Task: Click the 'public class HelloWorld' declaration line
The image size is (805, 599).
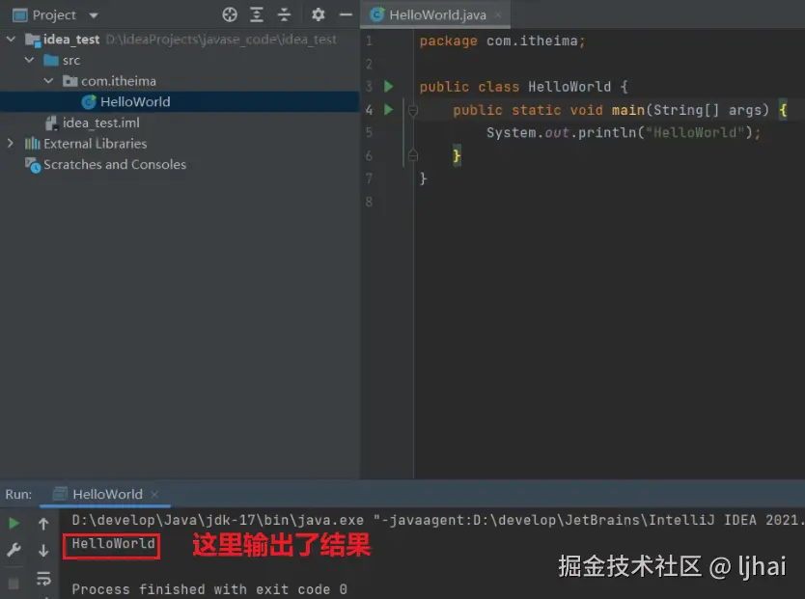Action: (524, 87)
